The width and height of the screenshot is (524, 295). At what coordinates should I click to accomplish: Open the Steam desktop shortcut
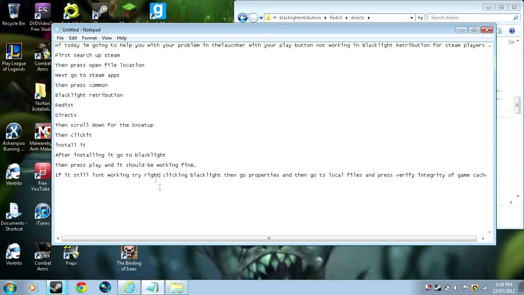[x=100, y=12]
